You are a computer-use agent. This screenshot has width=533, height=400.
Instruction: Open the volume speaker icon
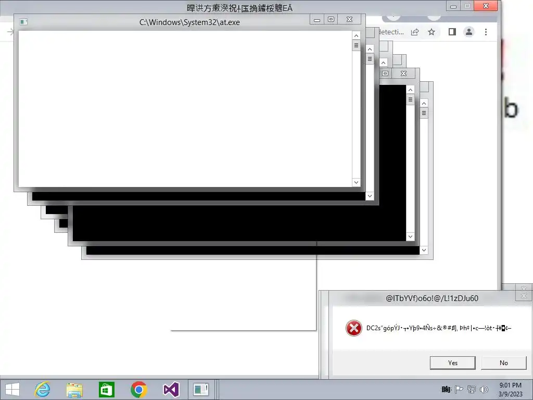484,390
